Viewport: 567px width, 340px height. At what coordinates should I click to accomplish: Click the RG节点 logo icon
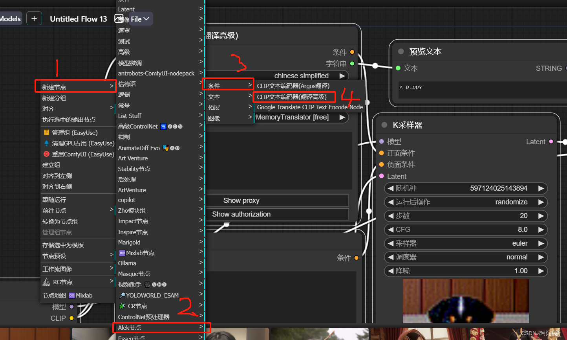[x=46, y=282]
